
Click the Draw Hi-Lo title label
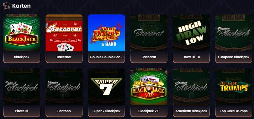click(x=191, y=57)
